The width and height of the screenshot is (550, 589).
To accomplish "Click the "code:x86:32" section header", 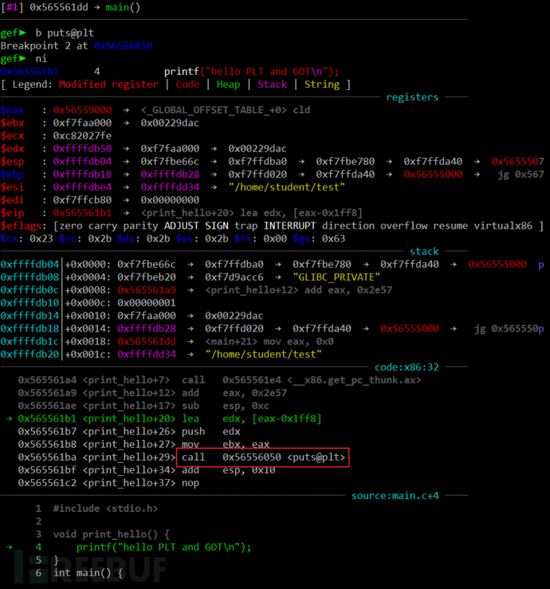I will point(406,367).
